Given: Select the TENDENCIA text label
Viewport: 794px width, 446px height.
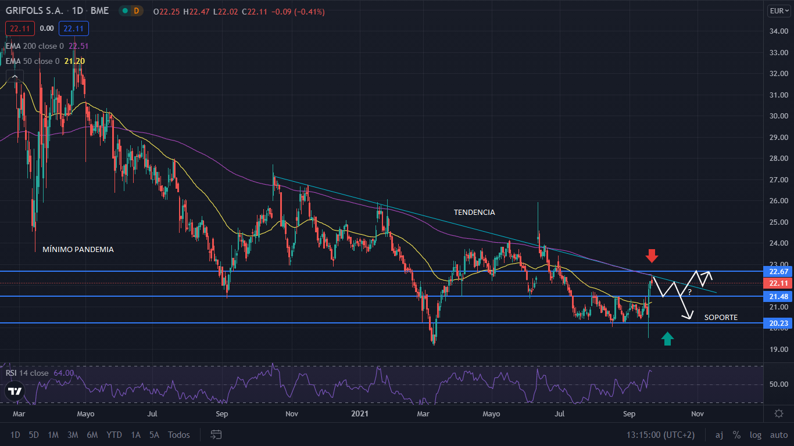Looking at the screenshot, I should tap(474, 213).
